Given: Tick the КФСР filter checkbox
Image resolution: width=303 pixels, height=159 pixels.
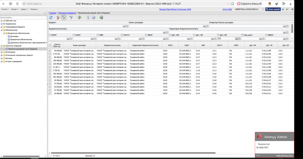Looking at the screenshot, I should click(50, 35).
